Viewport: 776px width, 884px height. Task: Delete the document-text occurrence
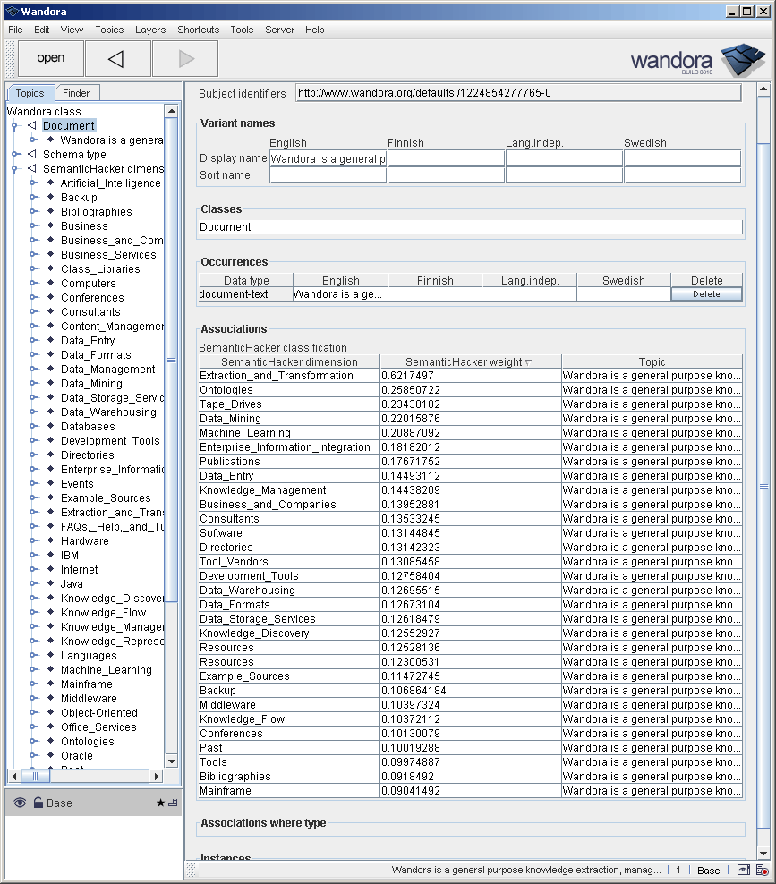point(706,292)
